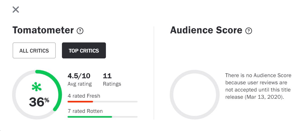
Task: Select the '4 rated Fresh' label
Action: (84, 96)
